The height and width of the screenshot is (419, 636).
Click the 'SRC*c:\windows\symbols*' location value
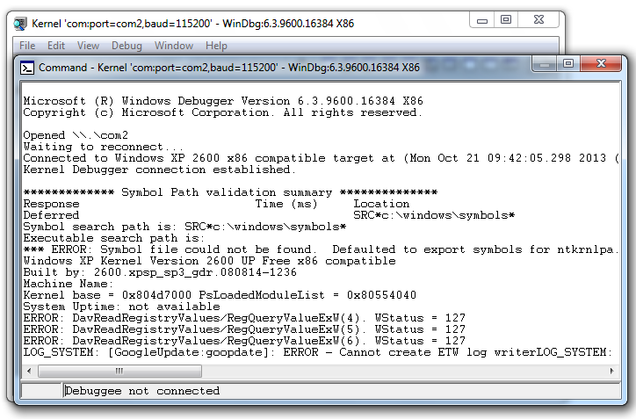point(434,215)
